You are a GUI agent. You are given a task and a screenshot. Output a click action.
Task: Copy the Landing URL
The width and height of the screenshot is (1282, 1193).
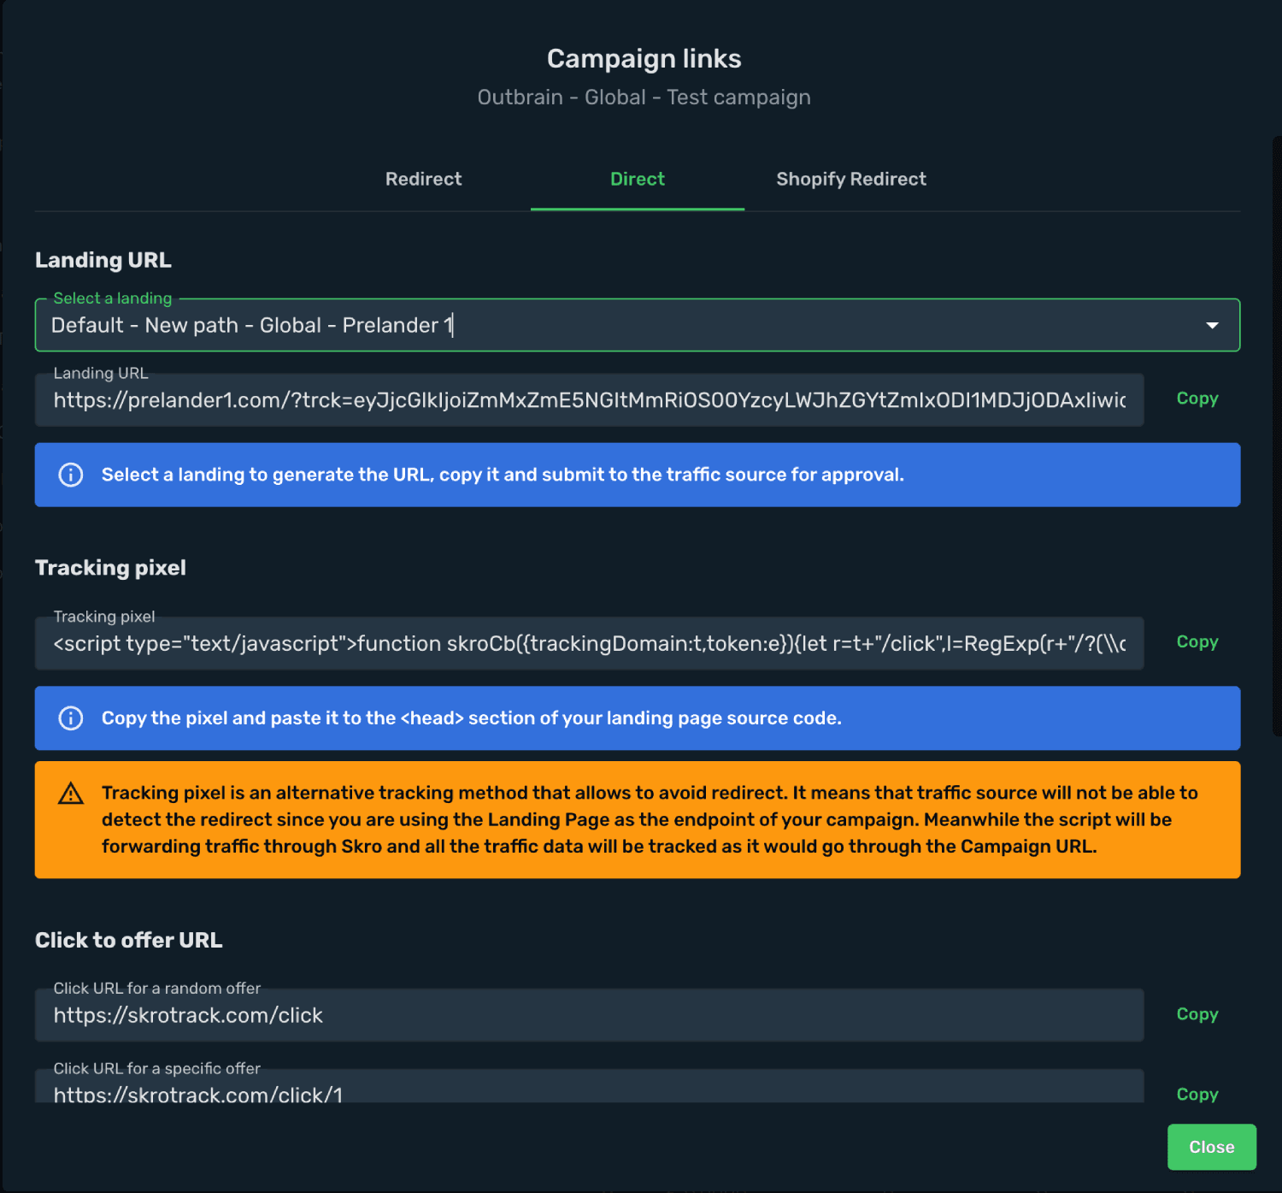click(1197, 399)
